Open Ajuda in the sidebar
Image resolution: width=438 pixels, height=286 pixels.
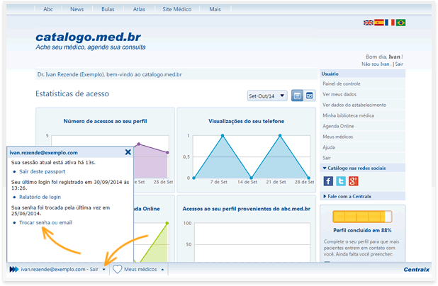362,147
